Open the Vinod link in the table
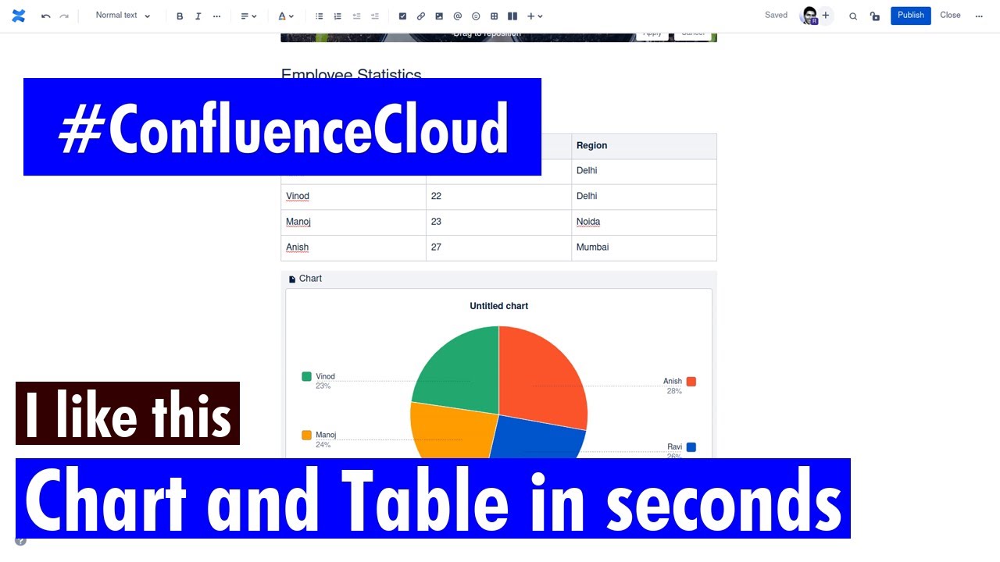 point(297,196)
